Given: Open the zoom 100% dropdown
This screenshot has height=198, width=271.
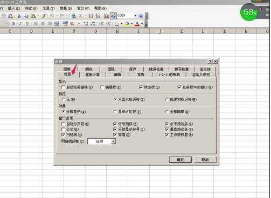Looking at the screenshot, I should click(135, 16).
